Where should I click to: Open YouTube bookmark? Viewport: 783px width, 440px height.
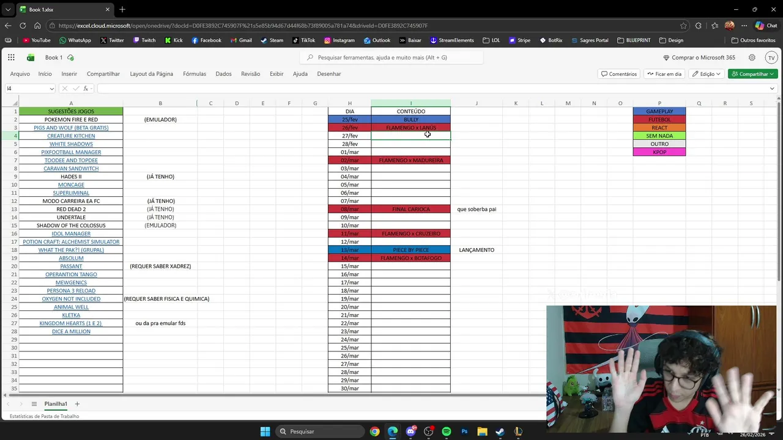coord(36,40)
